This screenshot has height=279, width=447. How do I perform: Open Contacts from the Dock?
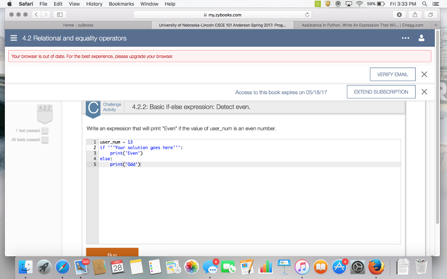pos(99,267)
